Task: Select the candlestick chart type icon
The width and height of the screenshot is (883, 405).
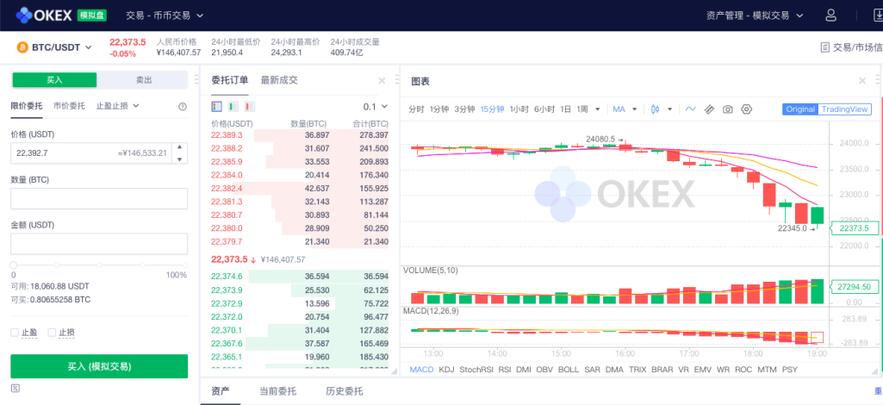Action: tap(655, 109)
